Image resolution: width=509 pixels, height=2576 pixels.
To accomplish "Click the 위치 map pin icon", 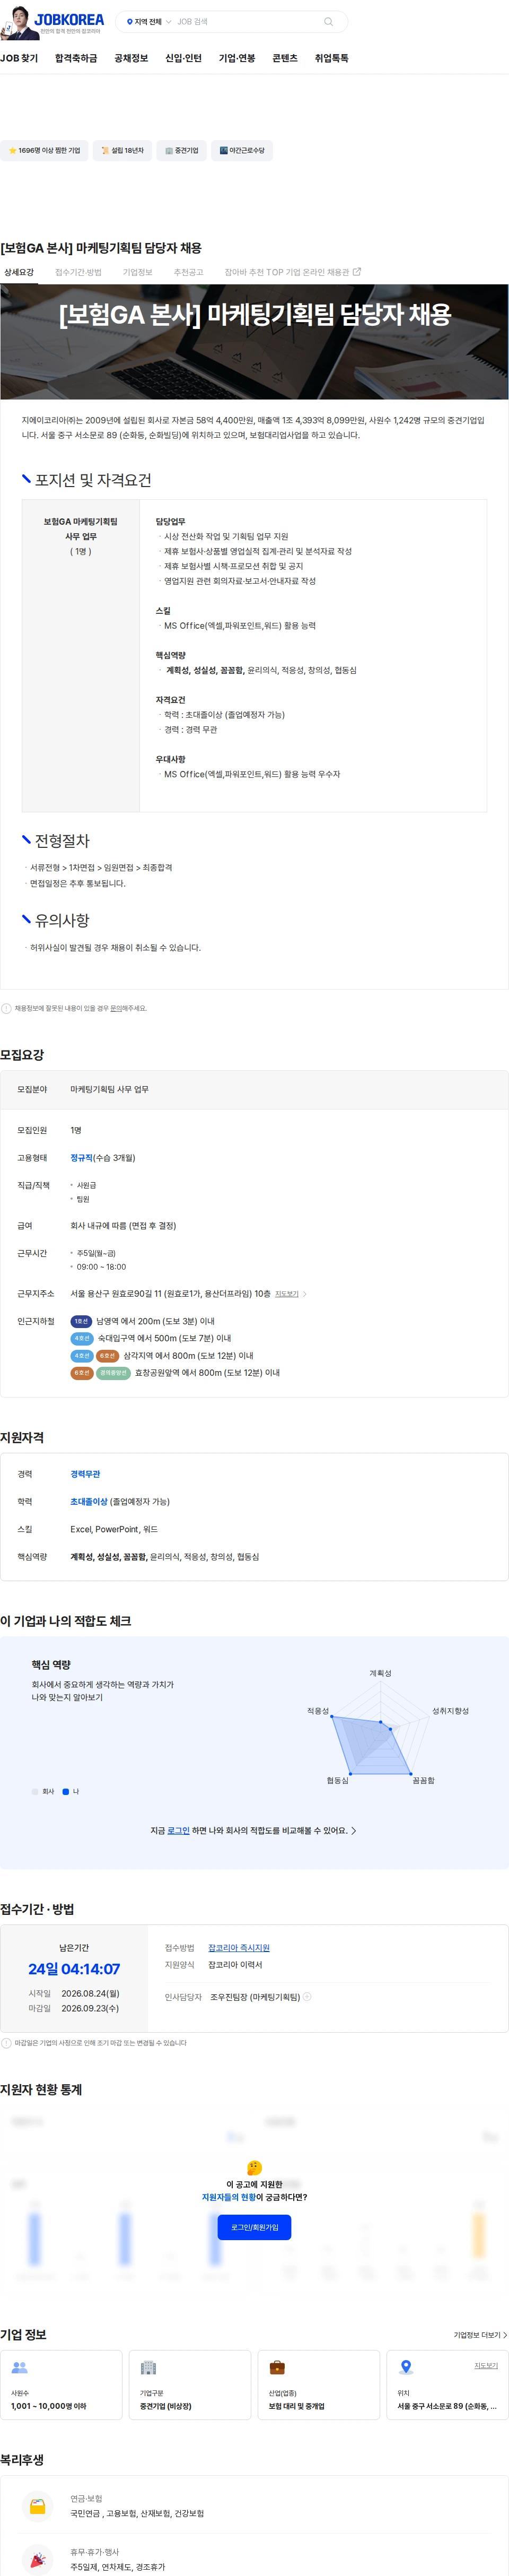I will (405, 2368).
